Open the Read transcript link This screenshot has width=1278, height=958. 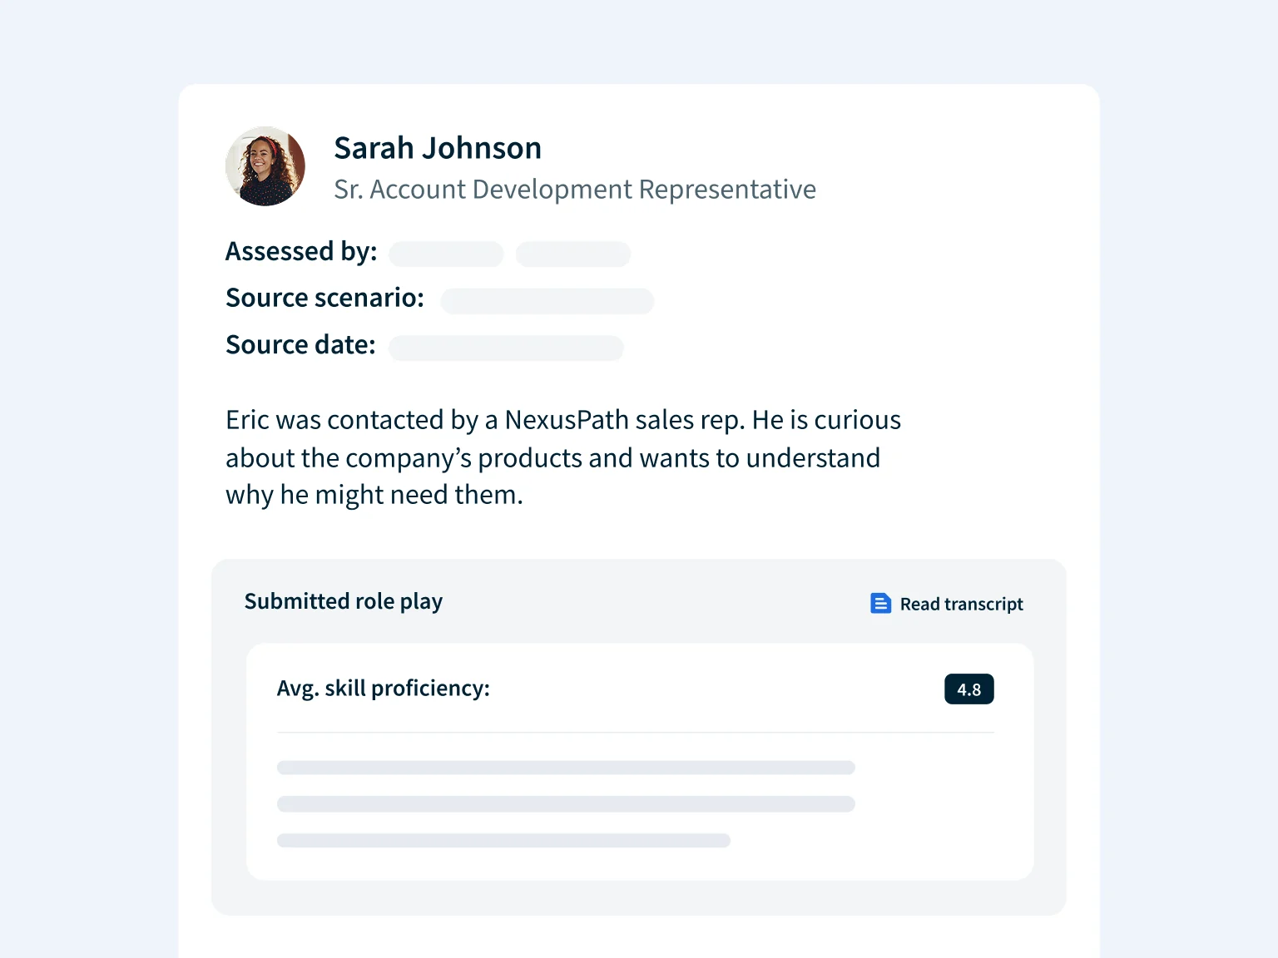pyautogui.click(x=961, y=605)
